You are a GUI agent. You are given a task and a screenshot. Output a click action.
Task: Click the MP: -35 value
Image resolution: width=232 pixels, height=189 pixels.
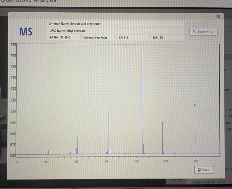(x=158, y=38)
